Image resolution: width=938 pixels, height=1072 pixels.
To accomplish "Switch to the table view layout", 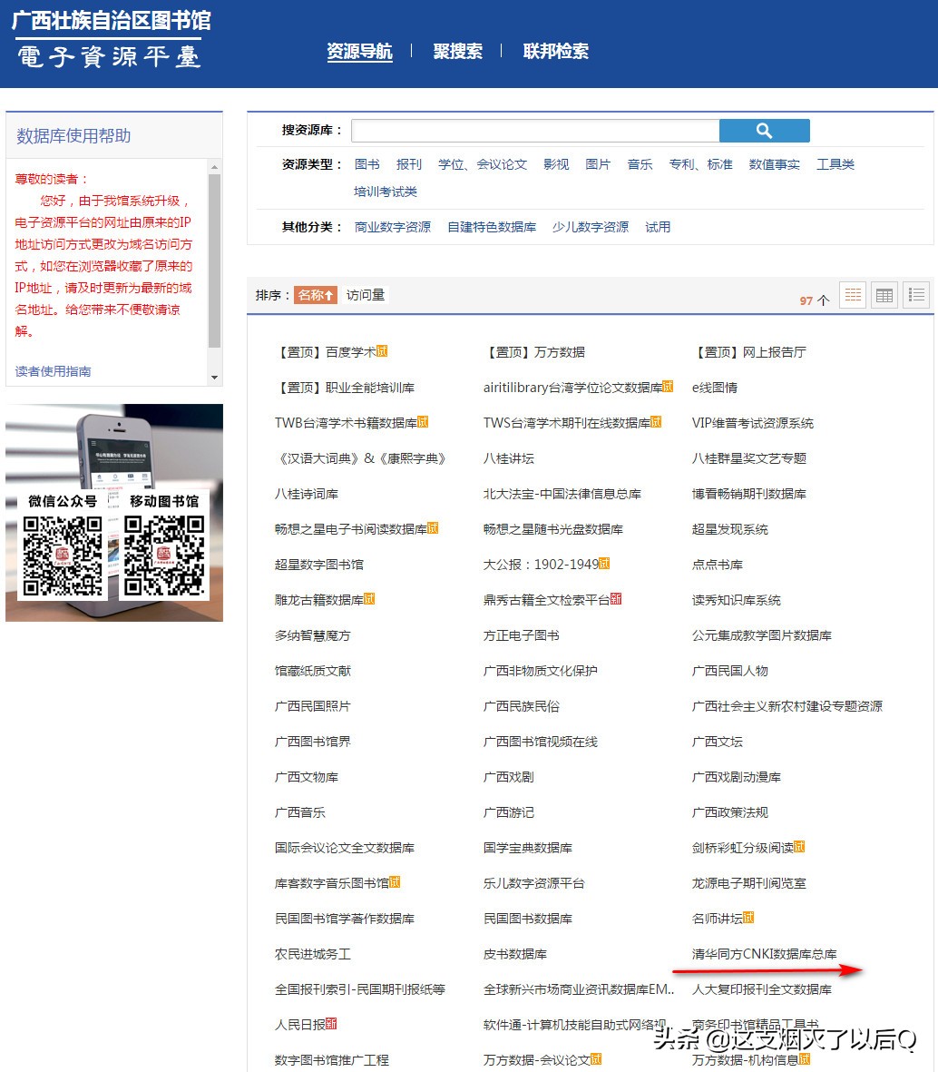I will point(884,294).
